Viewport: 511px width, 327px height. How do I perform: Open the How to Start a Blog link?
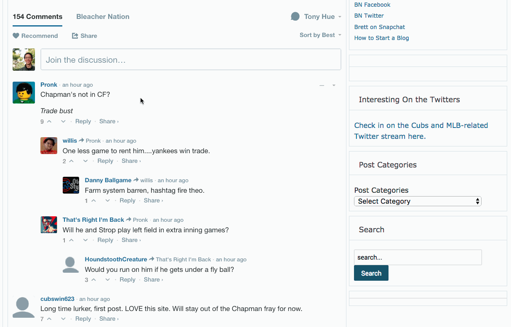pos(381,38)
